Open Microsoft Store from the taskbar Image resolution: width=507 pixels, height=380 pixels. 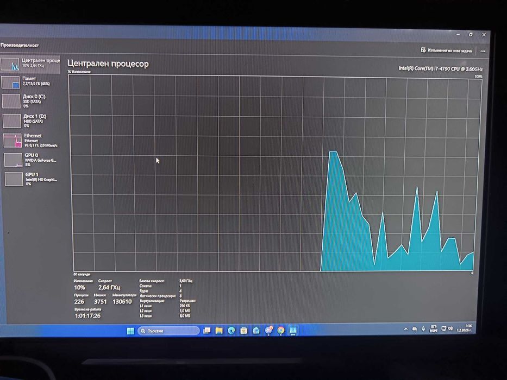[244, 331]
